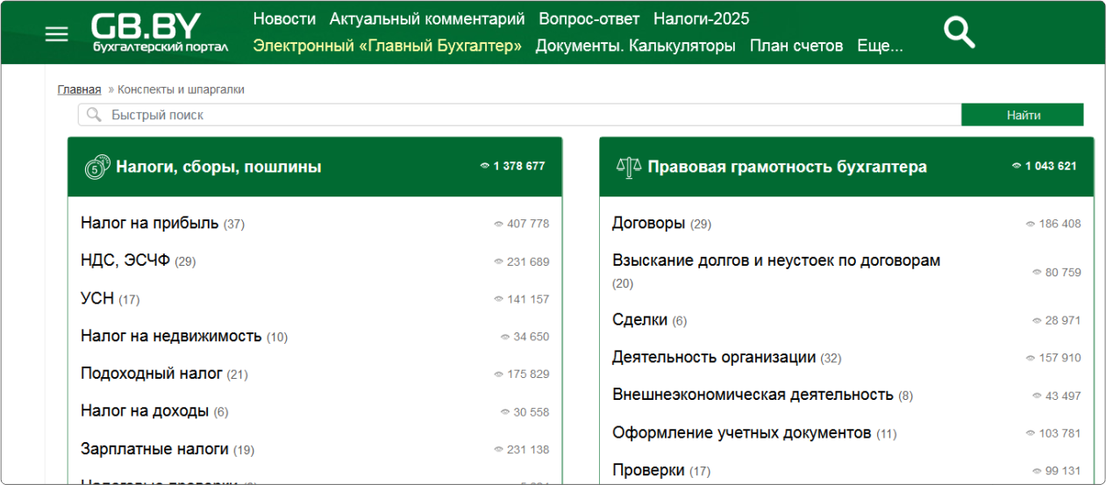The image size is (1106, 485).
Task: Open the magnifier search icon in header
Action: click(x=959, y=32)
